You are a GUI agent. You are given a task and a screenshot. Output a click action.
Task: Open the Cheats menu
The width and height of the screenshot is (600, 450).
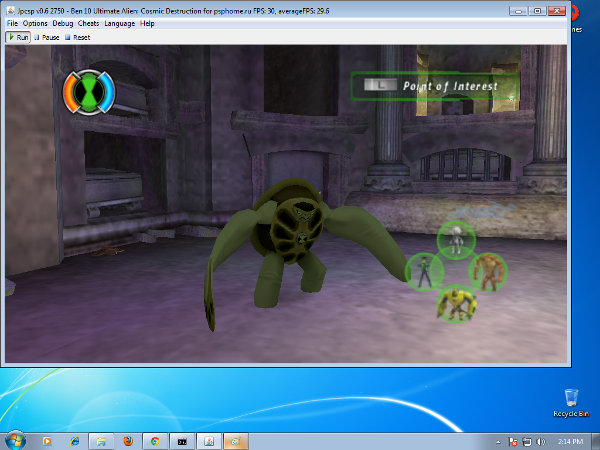coord(88,23)
